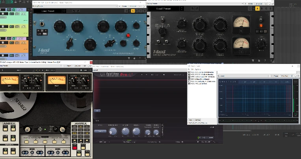The image size is (301, 159).
Task: Click the orange A button in the blue T-RackS EQ
Action: pos(133,11)
